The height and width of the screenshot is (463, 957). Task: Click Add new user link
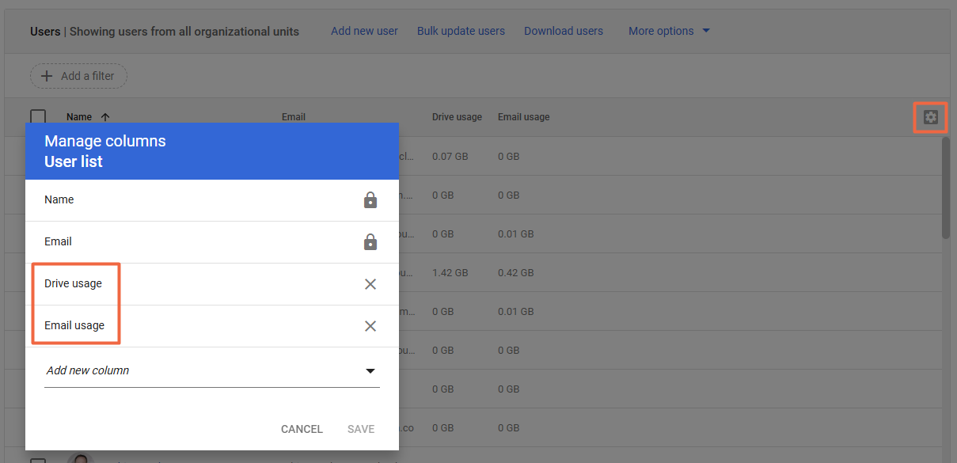pos(364,31)
